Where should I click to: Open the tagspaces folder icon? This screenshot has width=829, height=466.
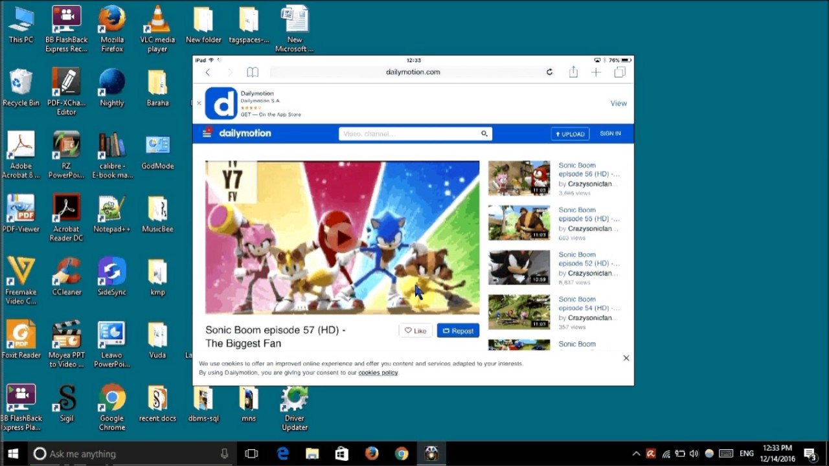tap(249, 25)
